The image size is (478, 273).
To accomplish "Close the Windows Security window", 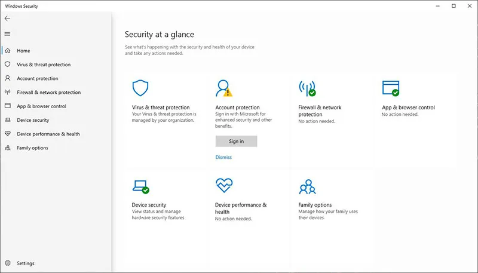I will click(470, 6).
